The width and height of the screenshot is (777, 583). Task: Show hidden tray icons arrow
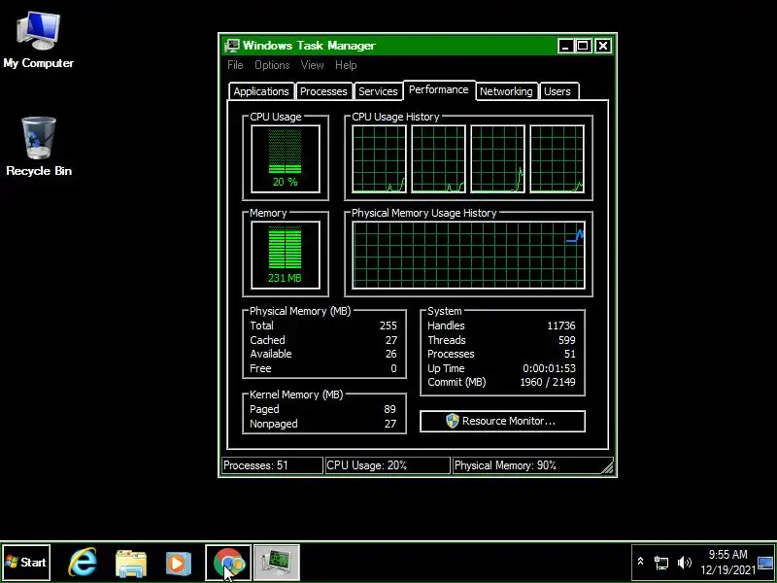pos(640,562)
